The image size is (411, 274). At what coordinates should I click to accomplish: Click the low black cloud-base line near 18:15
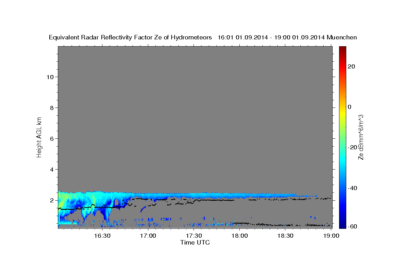(x=262, y=224)
